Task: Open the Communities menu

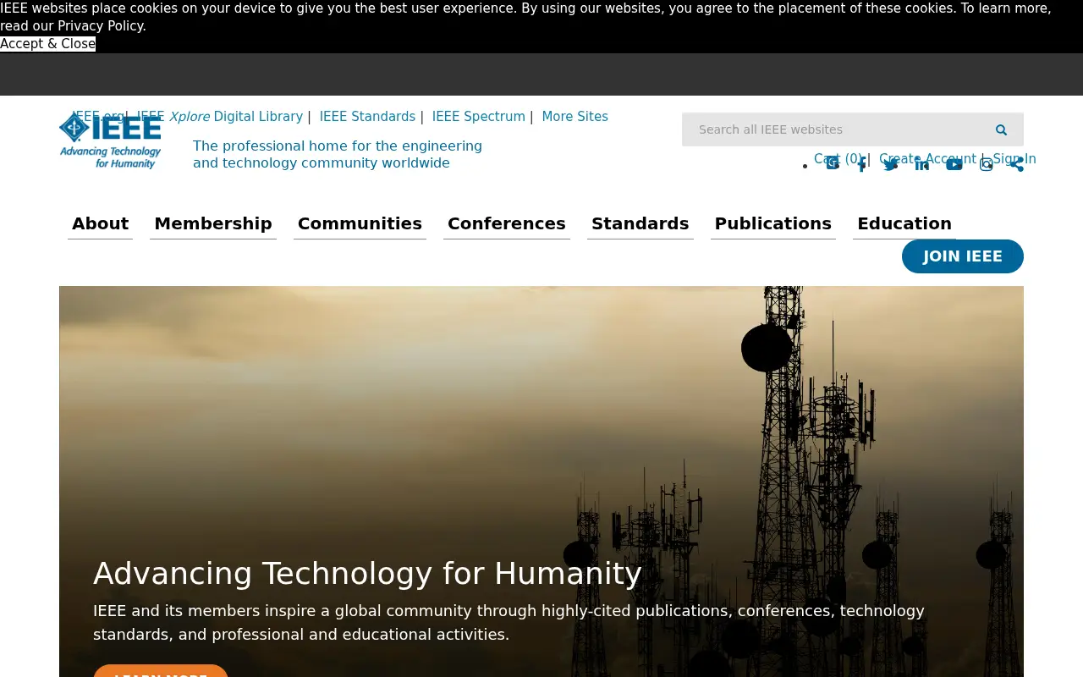Action: [x=360, y=223]
